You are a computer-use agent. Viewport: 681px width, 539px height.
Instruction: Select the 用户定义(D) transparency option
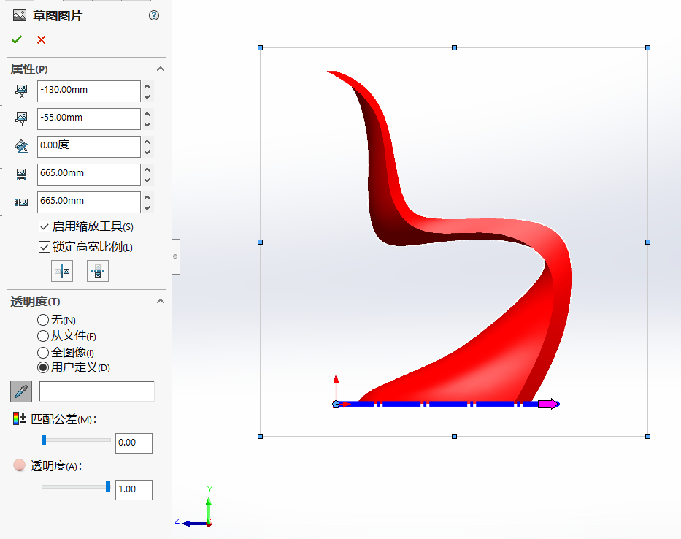pyautogui.click(x=42, y=367)
